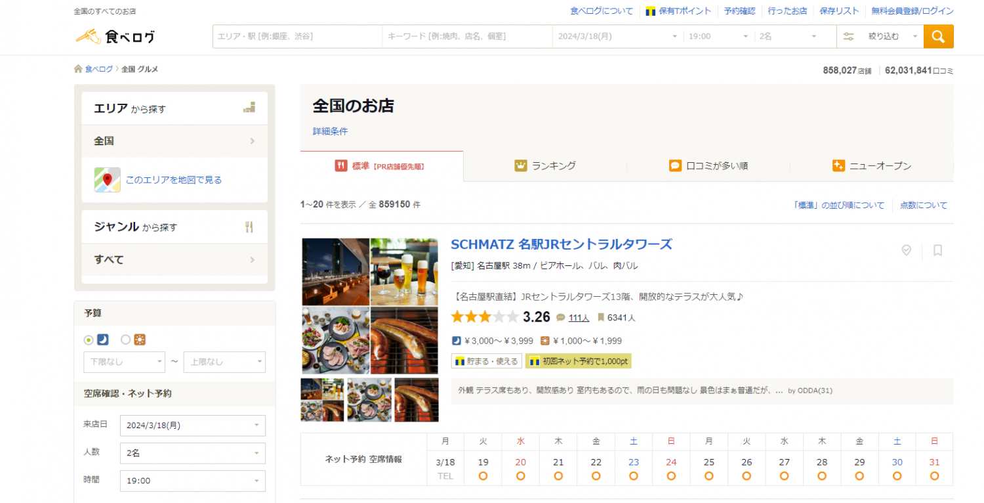Open the 絞り込む filter sliders icon
The height and width of the screenshot is (503, 984).
coord(848,37)
